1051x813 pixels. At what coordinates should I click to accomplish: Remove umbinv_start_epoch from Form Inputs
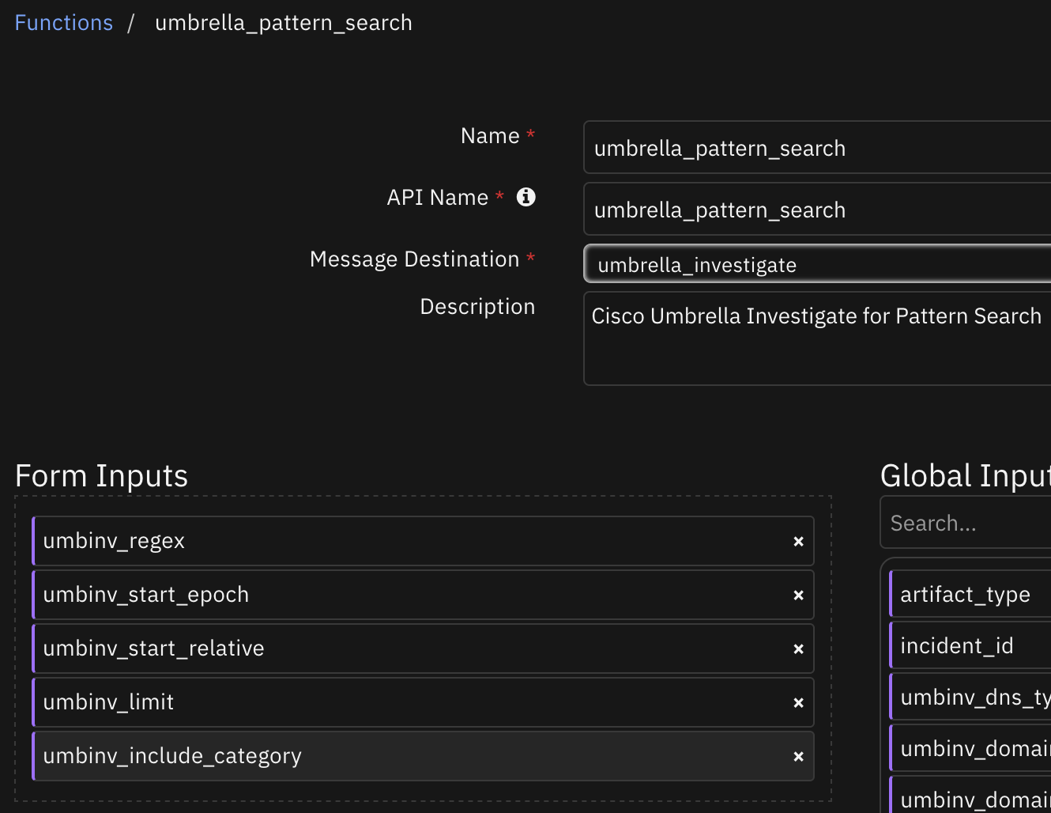coord(798,596)
